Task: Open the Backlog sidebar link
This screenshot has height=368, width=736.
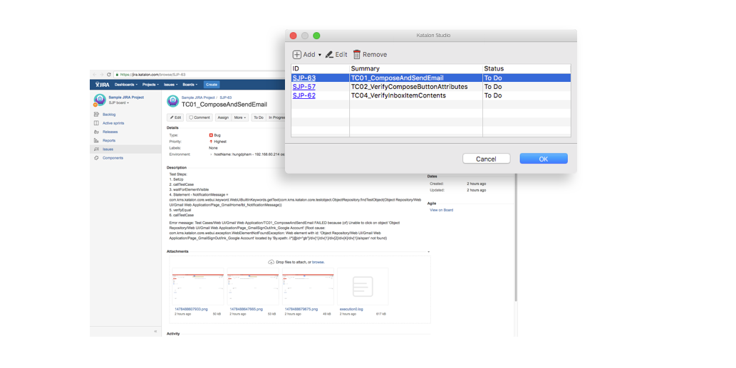Action: pyautogui.click(x=109, y=115)
